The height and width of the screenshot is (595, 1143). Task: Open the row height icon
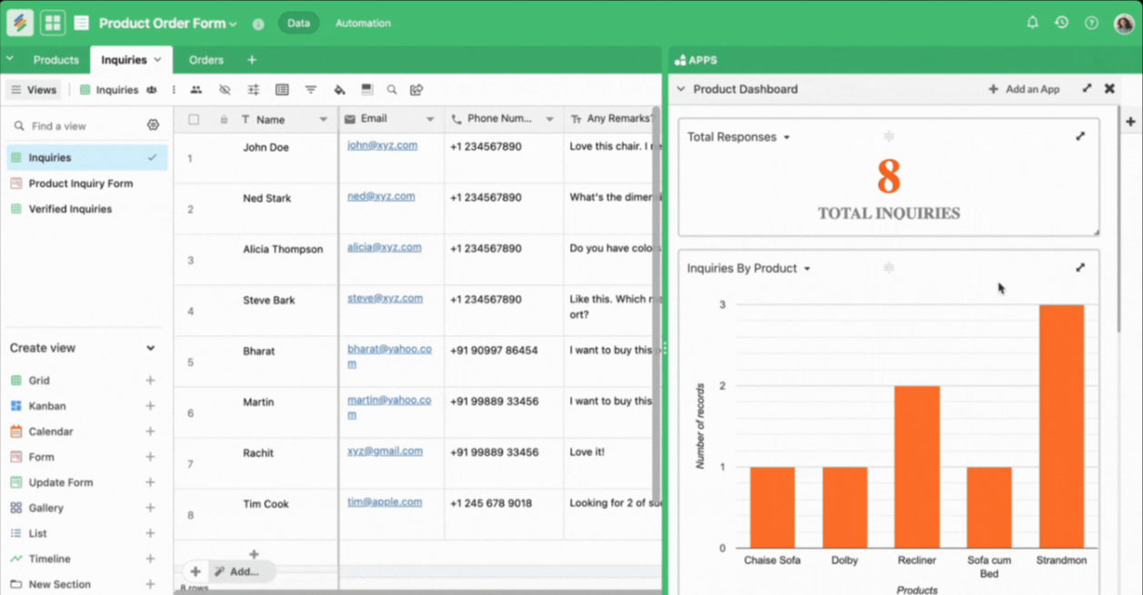(282, 90)
